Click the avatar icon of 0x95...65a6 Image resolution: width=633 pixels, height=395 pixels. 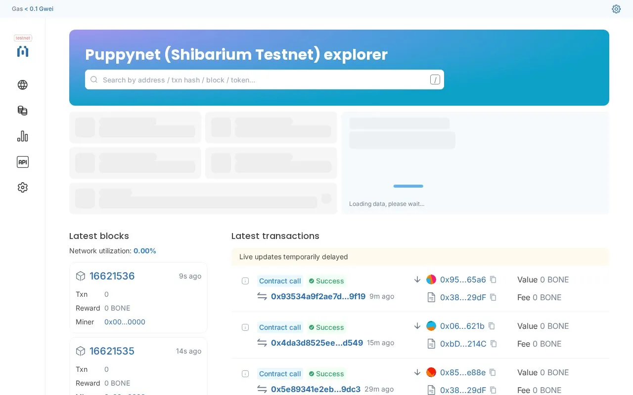pyautogui.click(x=431, y=279)
